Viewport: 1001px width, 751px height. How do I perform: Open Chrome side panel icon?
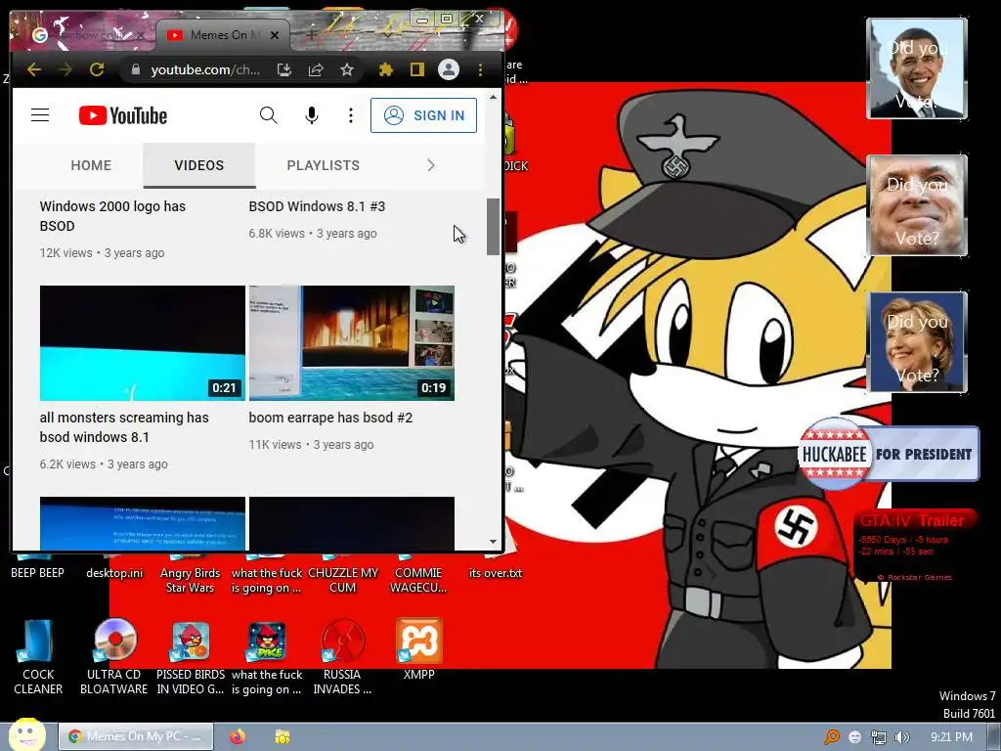(416, 69)
